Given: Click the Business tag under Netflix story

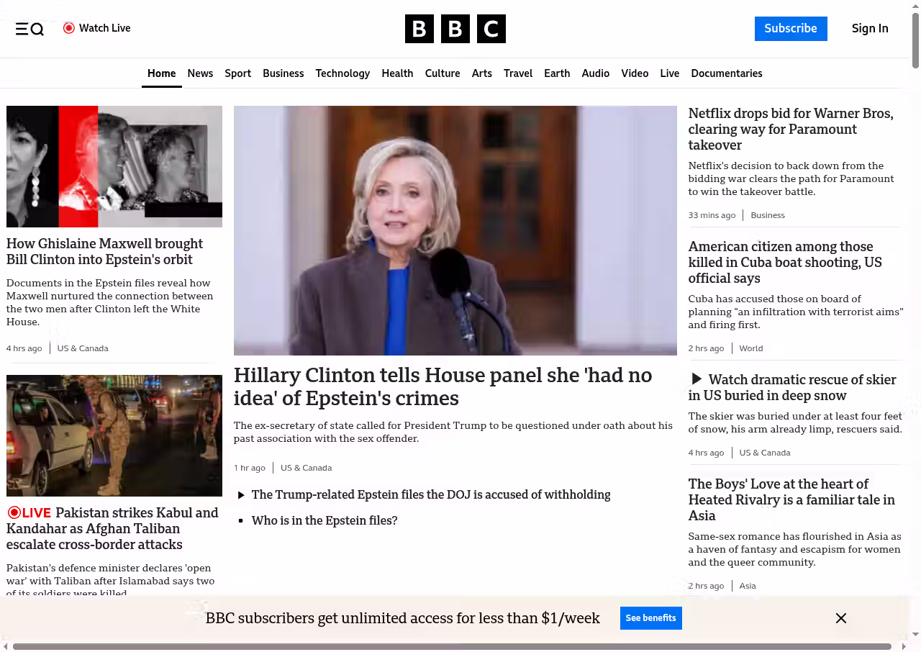Looking at the screenshot, I should click(767, 215).
